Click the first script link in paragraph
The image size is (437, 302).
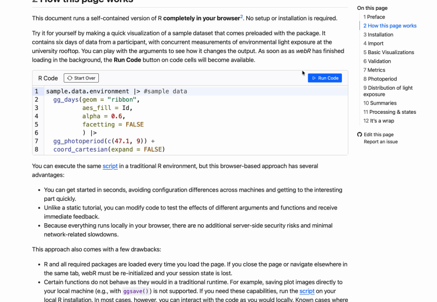[110, 166]
